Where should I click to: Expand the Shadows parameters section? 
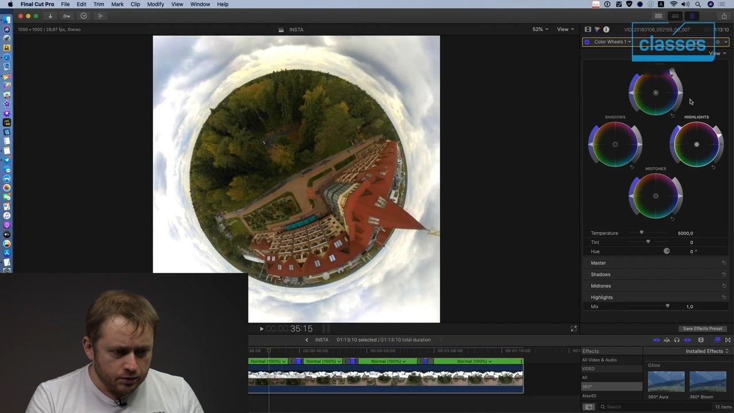point(600,274)
